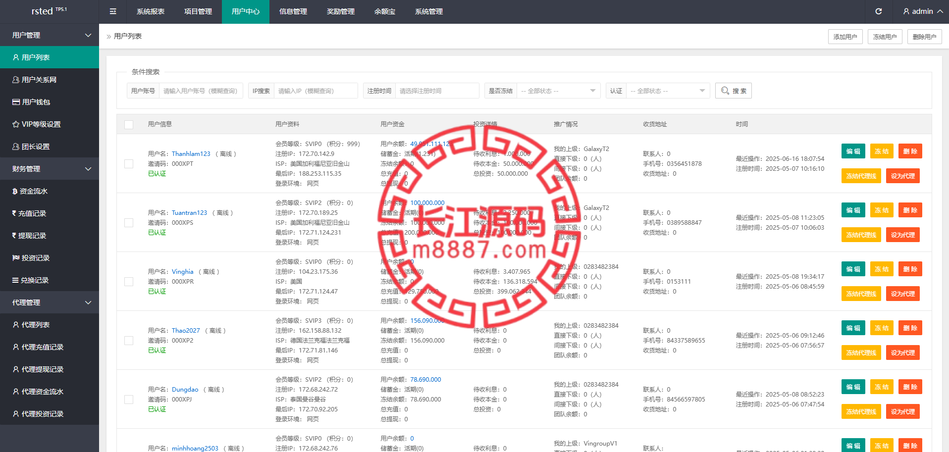Open the 余额宝 top menu

point(385,11)
